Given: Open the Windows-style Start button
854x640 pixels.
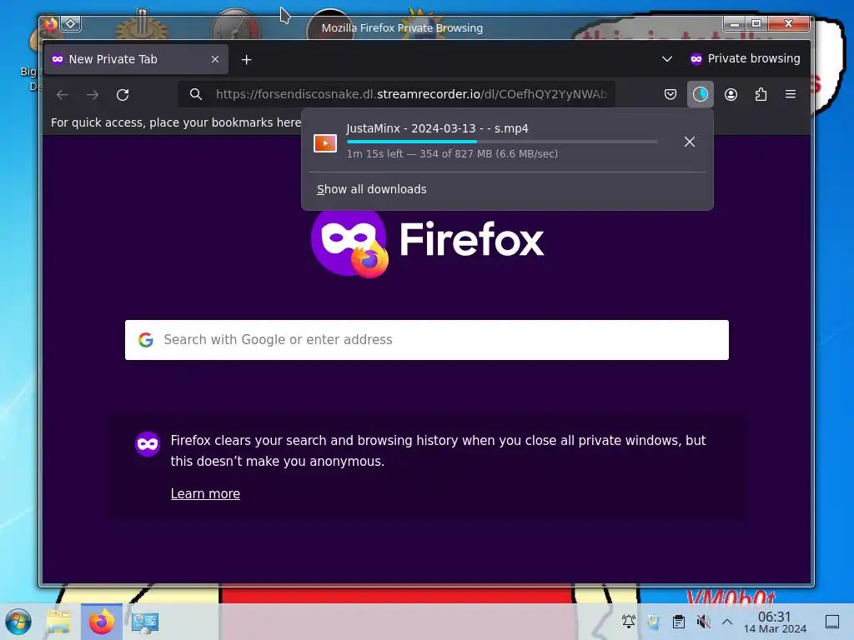Looking at the screenshot, I should tap(18, 622).
